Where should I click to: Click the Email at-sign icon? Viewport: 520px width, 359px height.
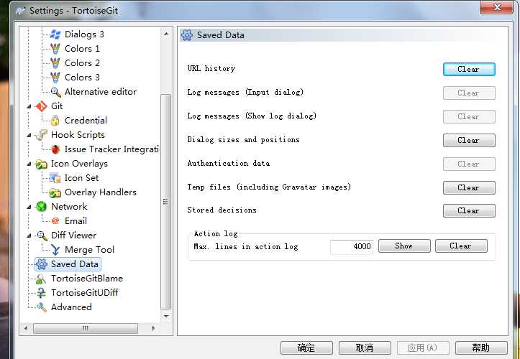tap(55, 221)
